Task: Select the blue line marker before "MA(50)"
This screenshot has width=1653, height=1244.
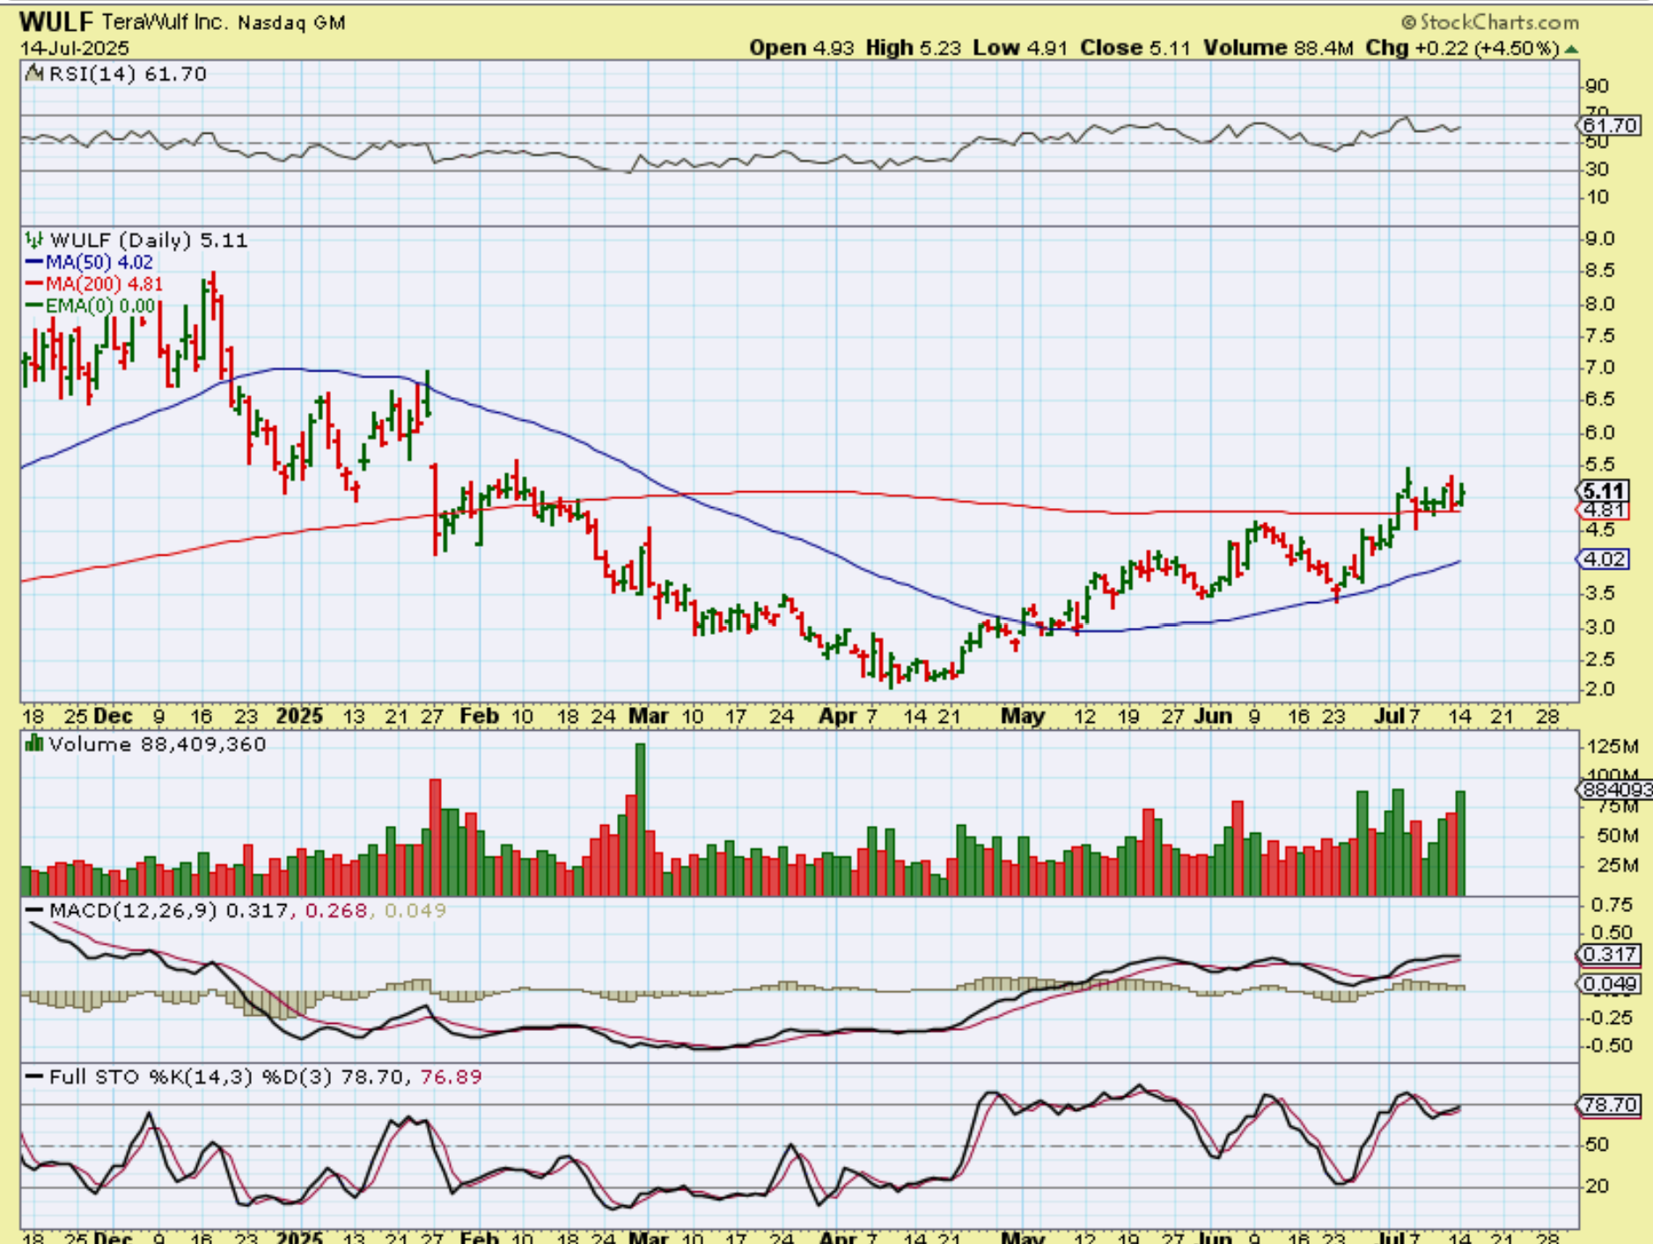Action: click(34, 262)
